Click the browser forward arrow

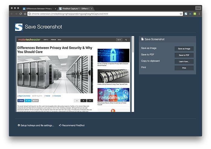[x=16, y=14]
